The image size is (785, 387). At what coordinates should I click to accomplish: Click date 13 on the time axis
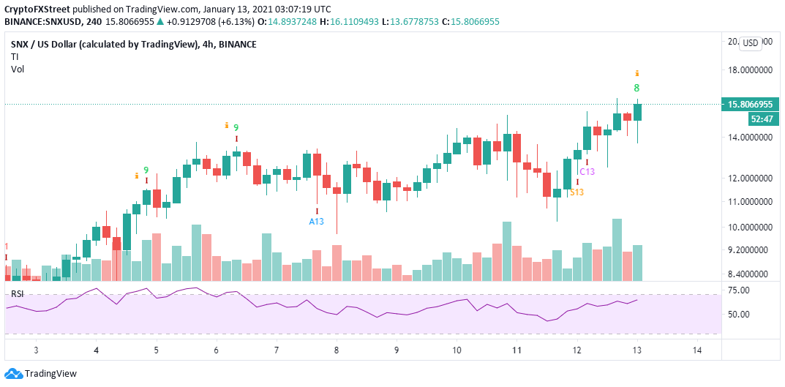point(636,350)
